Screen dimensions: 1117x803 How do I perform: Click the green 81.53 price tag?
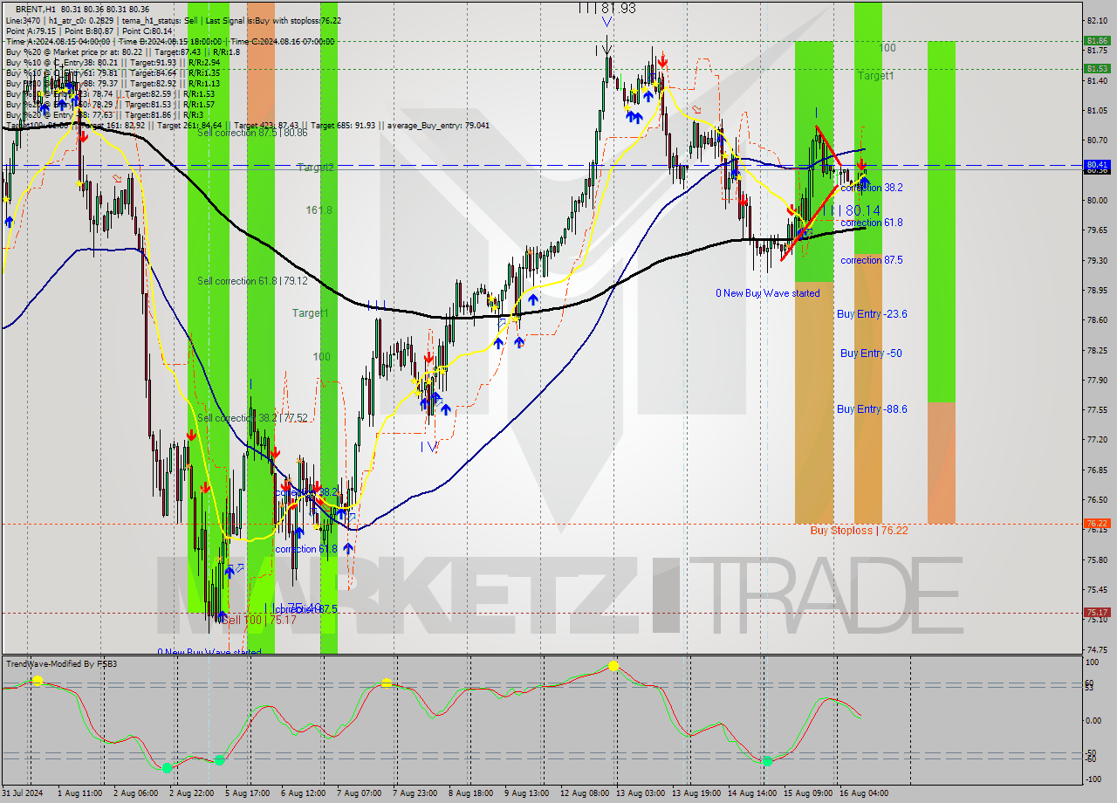coord(1097,68)
